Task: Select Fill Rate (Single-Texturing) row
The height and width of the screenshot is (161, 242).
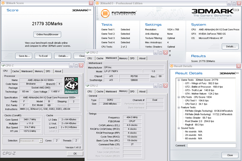Action: click(x=209, y=111)
